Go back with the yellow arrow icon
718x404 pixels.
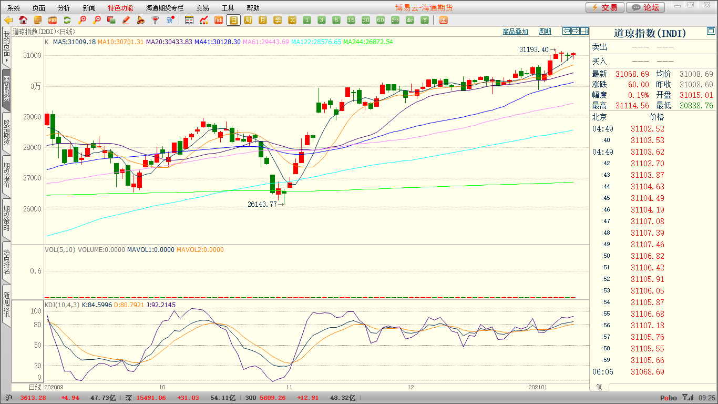tap(8, 20)
